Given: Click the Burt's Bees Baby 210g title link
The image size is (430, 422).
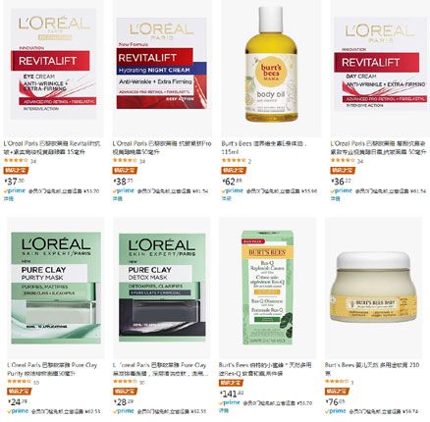Looking at the screenshot, I should (372, 369).
